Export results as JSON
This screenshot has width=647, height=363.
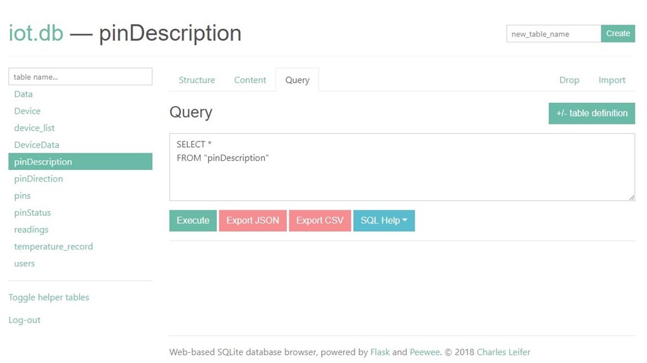[x=253, y=220]
